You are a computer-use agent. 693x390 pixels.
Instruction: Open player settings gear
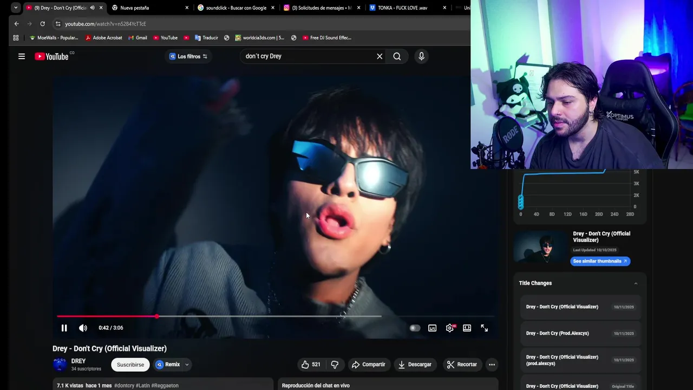coord(450,328)
